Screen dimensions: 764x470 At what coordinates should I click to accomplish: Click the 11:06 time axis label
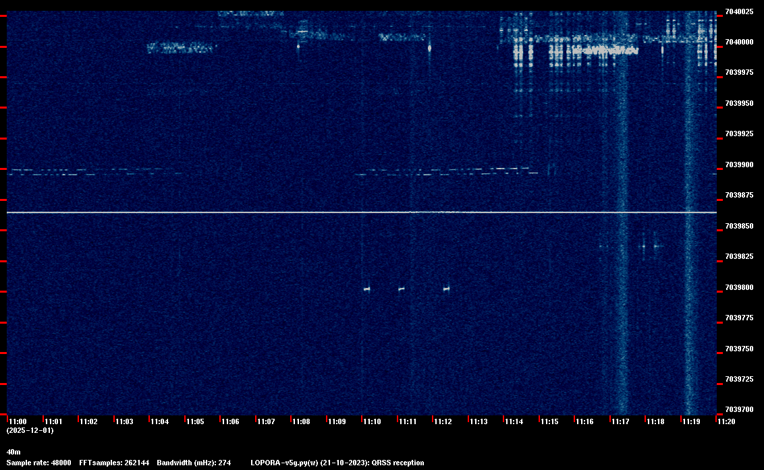(x=230, y=421)
